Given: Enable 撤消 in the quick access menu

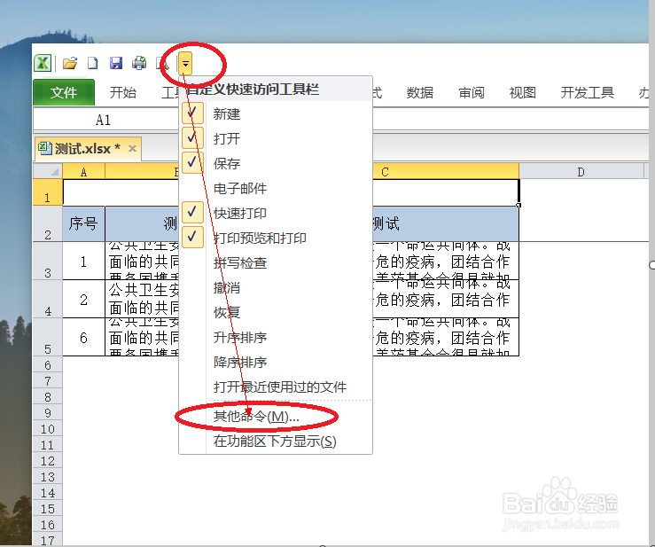Looking at the screenshot, I should point(276,287).
